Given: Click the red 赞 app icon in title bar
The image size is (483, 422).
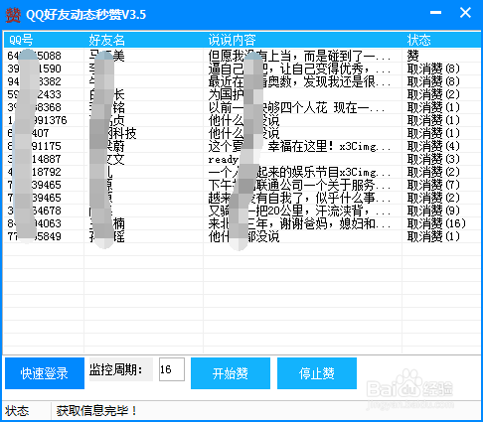Looking at the screenshot, I should (x=13, y=15).
